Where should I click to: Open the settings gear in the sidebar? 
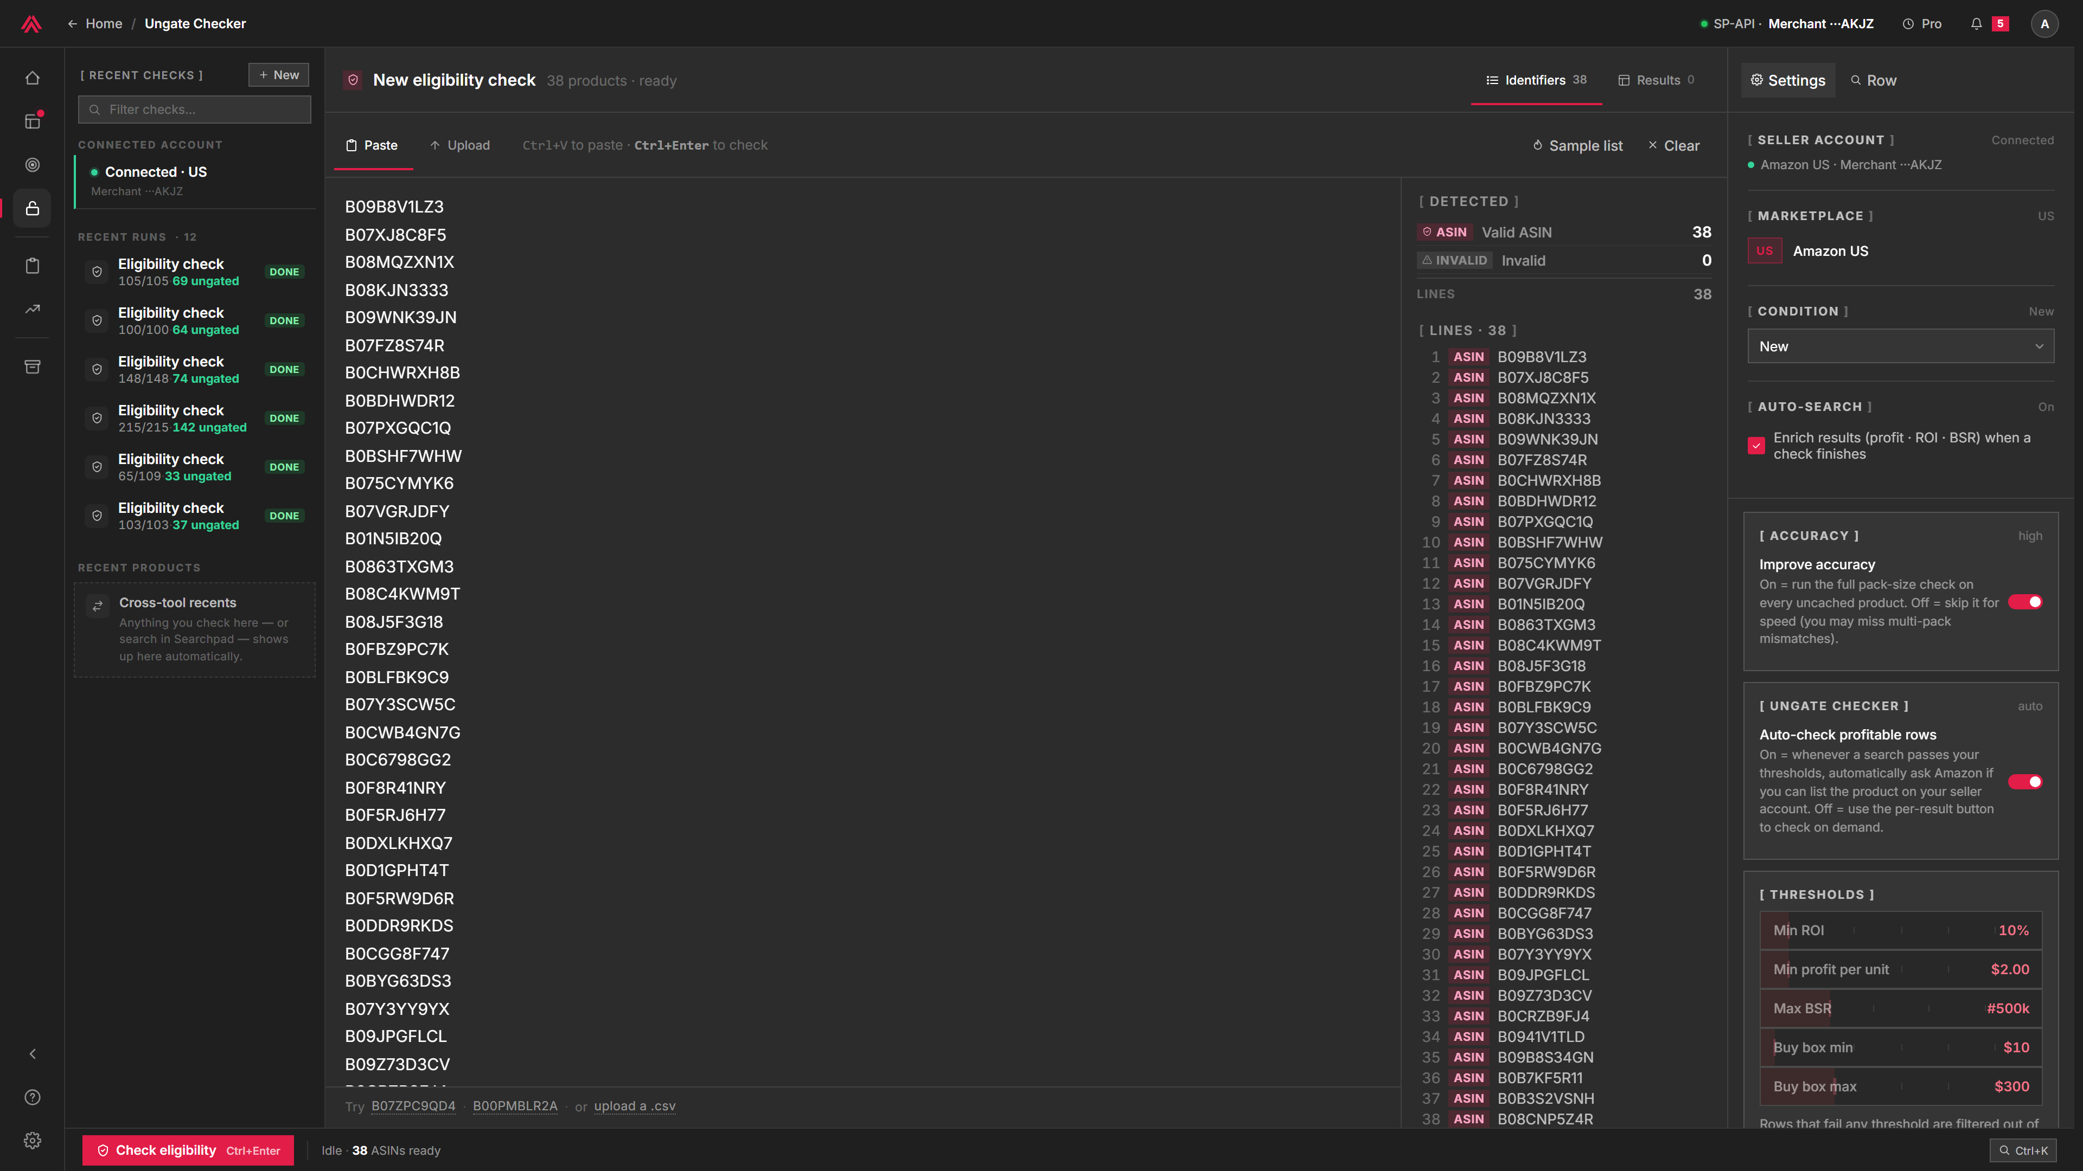33,1140
